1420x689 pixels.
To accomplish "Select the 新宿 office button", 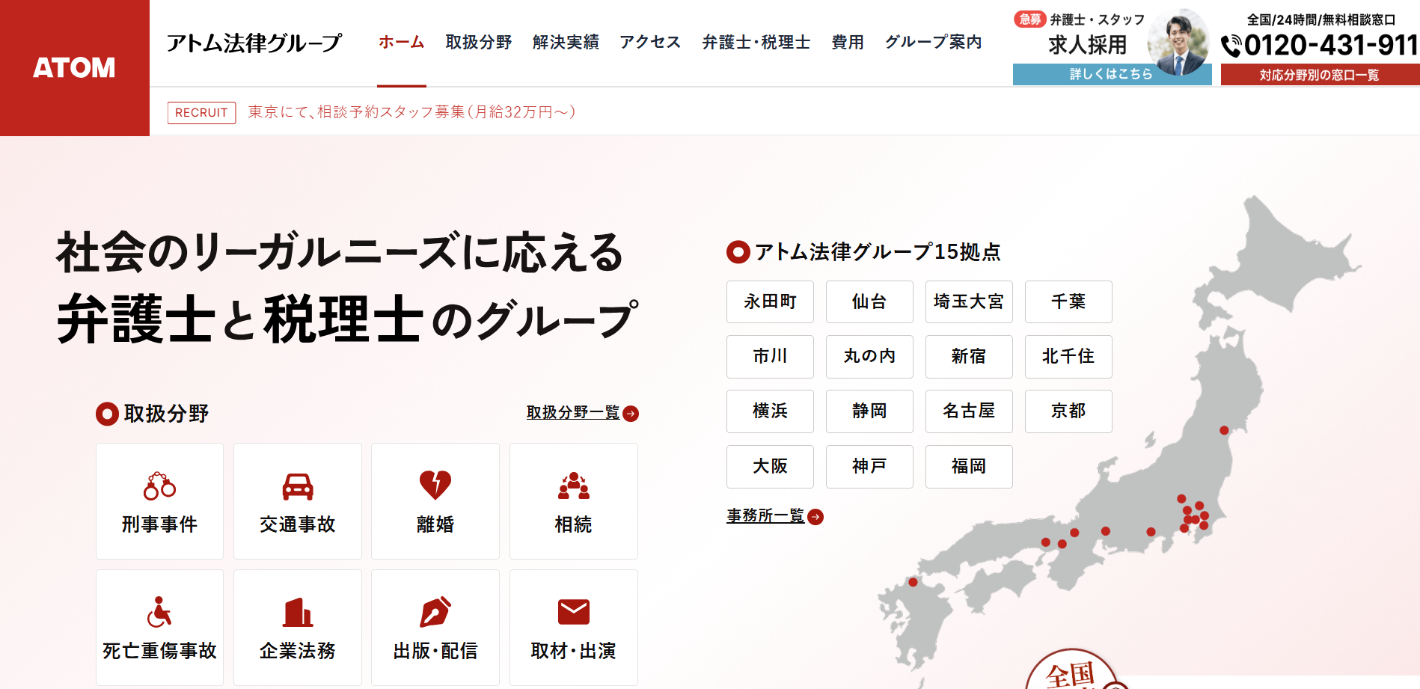I will 969,357.
